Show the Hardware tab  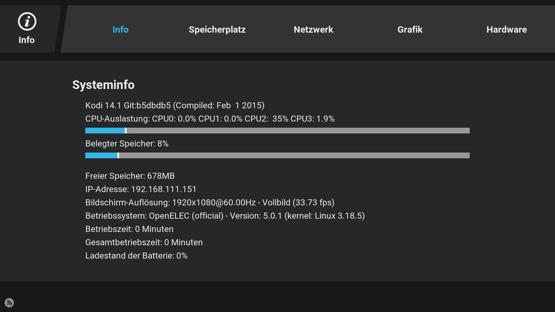tap(506, 30)
